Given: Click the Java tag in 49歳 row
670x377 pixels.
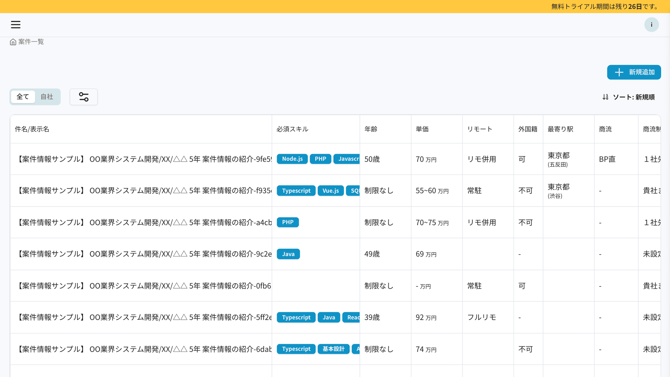Looking at the screenshot, I should click(x=288, y=254).
